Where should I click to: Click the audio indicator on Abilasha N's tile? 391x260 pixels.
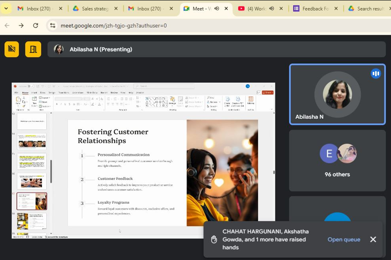click(376, 73)
